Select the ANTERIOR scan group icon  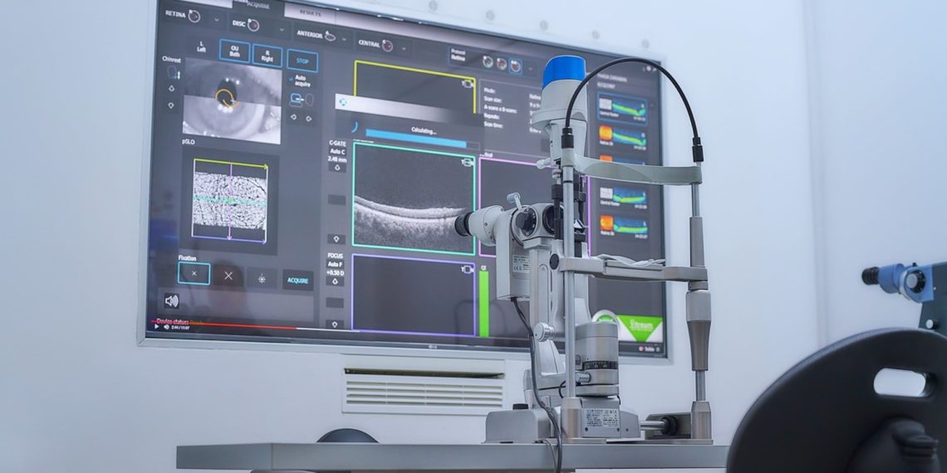point(331,37)
